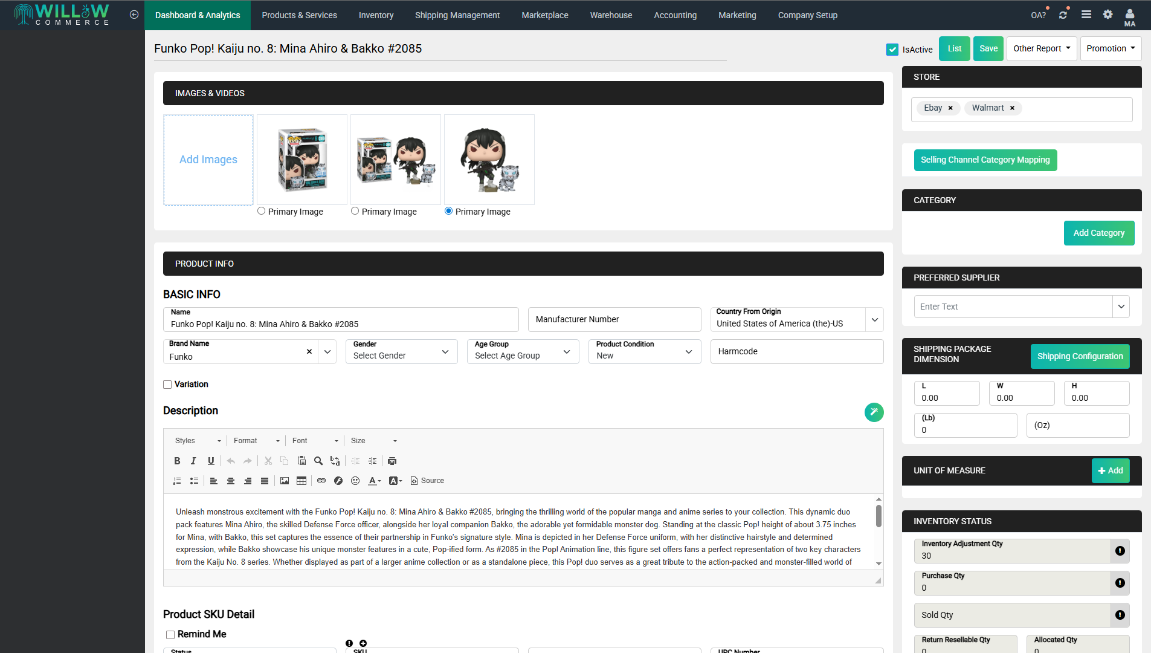Image resolution: width=1151 pixels, height=653 pixels.
Task: Remove the Ebay store tag
Action: click(x=950, y=108)
